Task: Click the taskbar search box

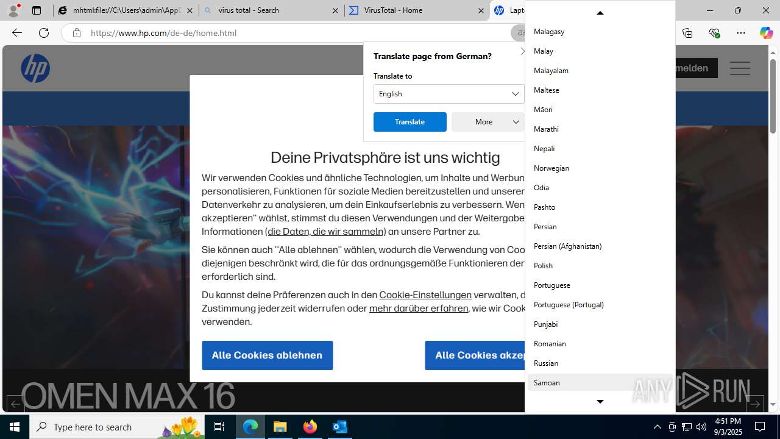Action: point(117,427)
